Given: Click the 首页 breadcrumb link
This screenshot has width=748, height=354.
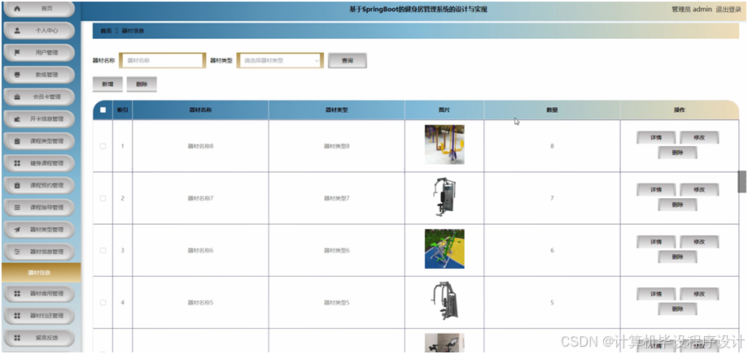Looking at the screenshot, I should (106, 31).
